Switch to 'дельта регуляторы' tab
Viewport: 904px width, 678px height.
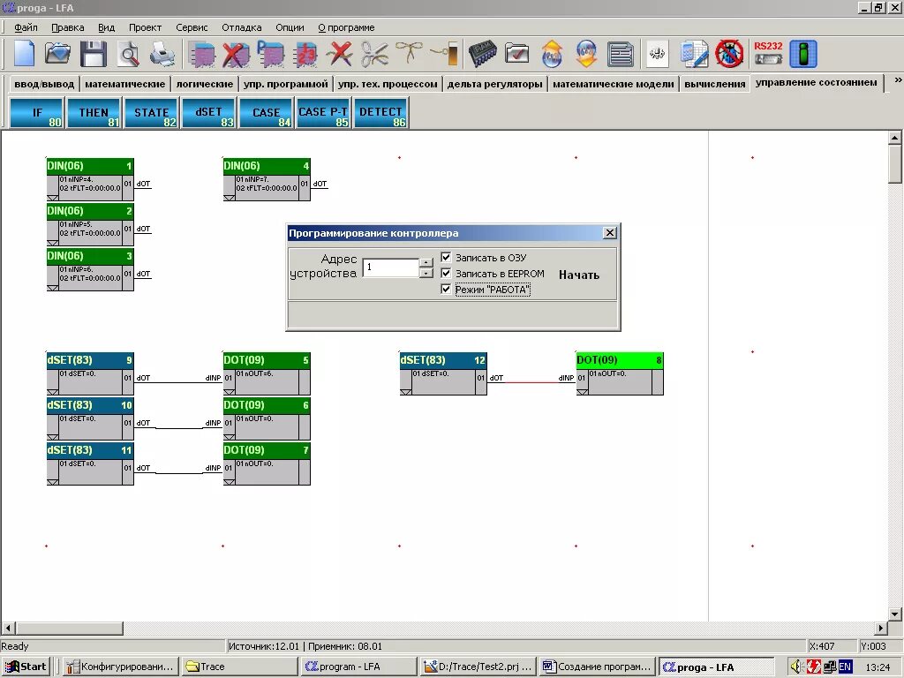[494, 84]
